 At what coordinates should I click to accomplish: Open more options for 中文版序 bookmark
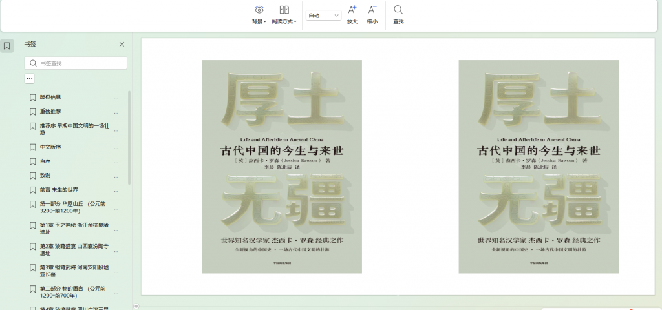pos(116,149)
